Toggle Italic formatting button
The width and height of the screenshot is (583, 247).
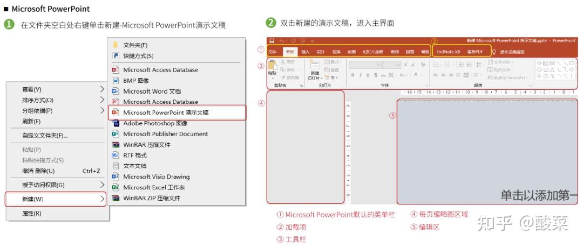[x=360, y=75]
